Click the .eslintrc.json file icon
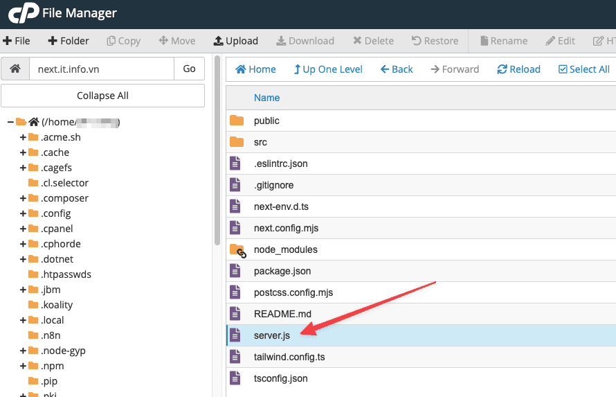This screenshot has height=397, width=616. (x=235, y=163)
